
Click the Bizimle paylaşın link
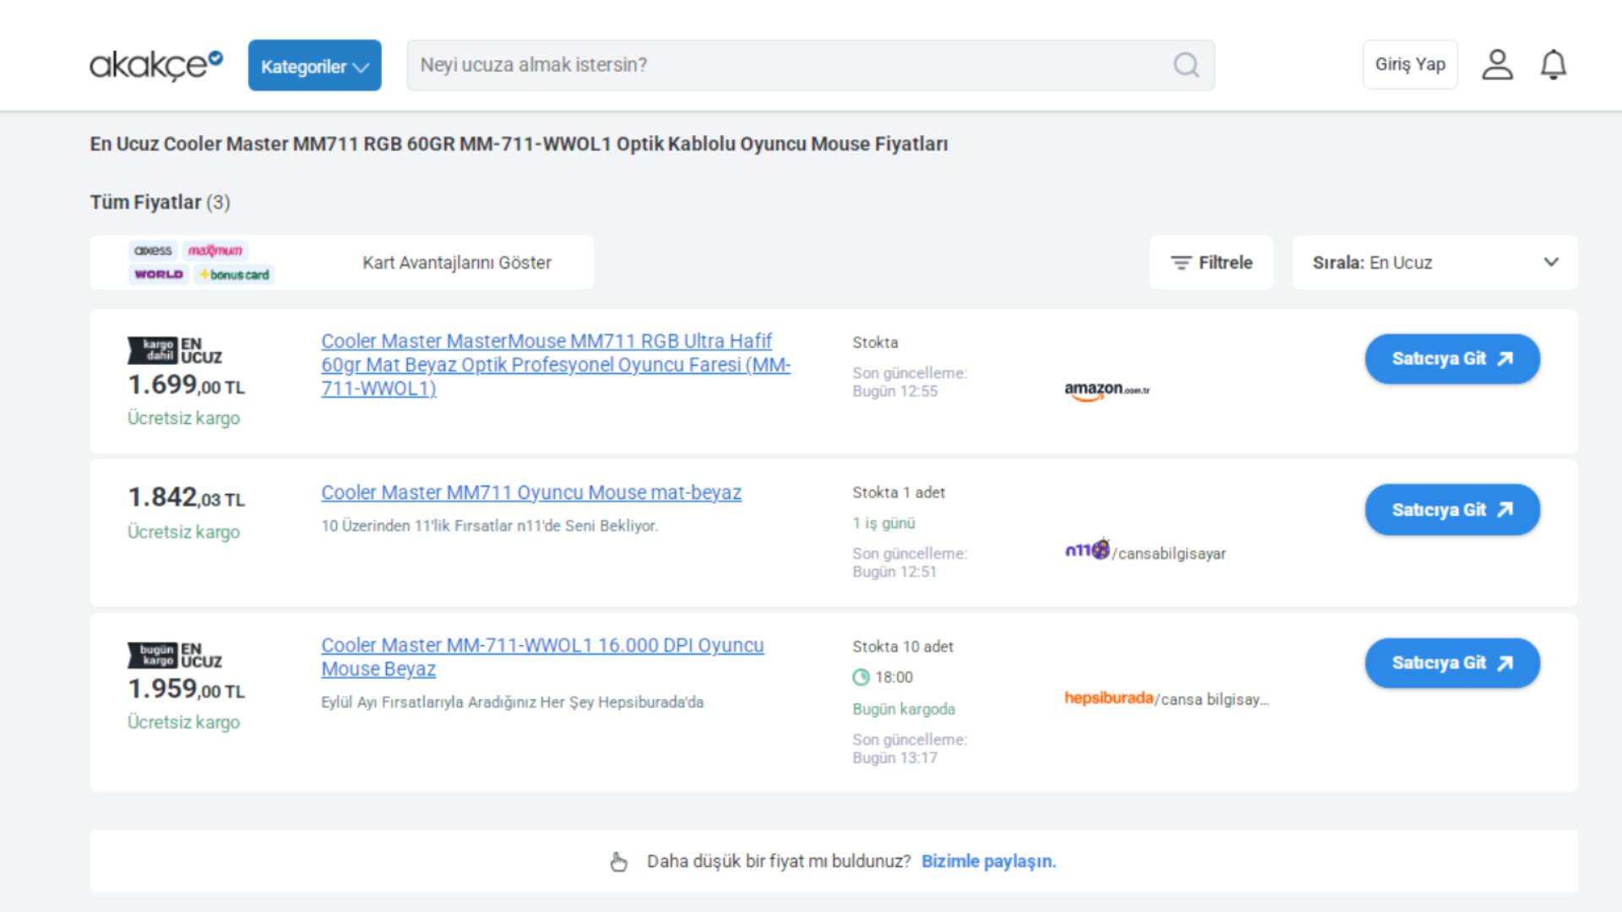click(988, 861)
